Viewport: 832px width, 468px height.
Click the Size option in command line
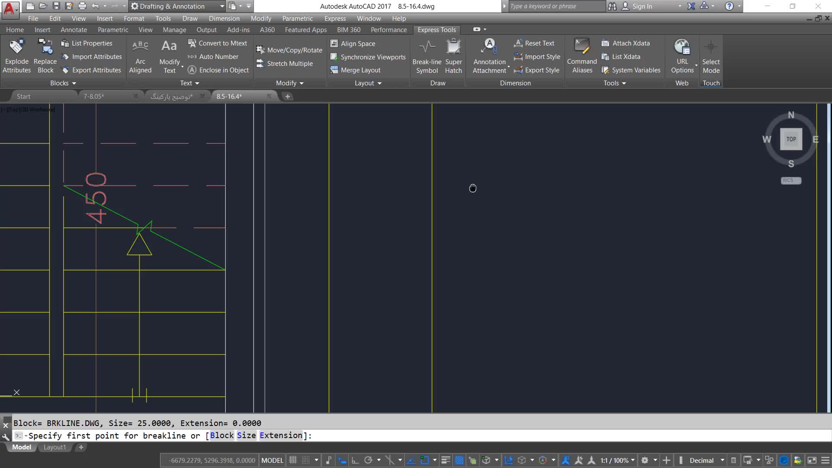coord(246,435)
